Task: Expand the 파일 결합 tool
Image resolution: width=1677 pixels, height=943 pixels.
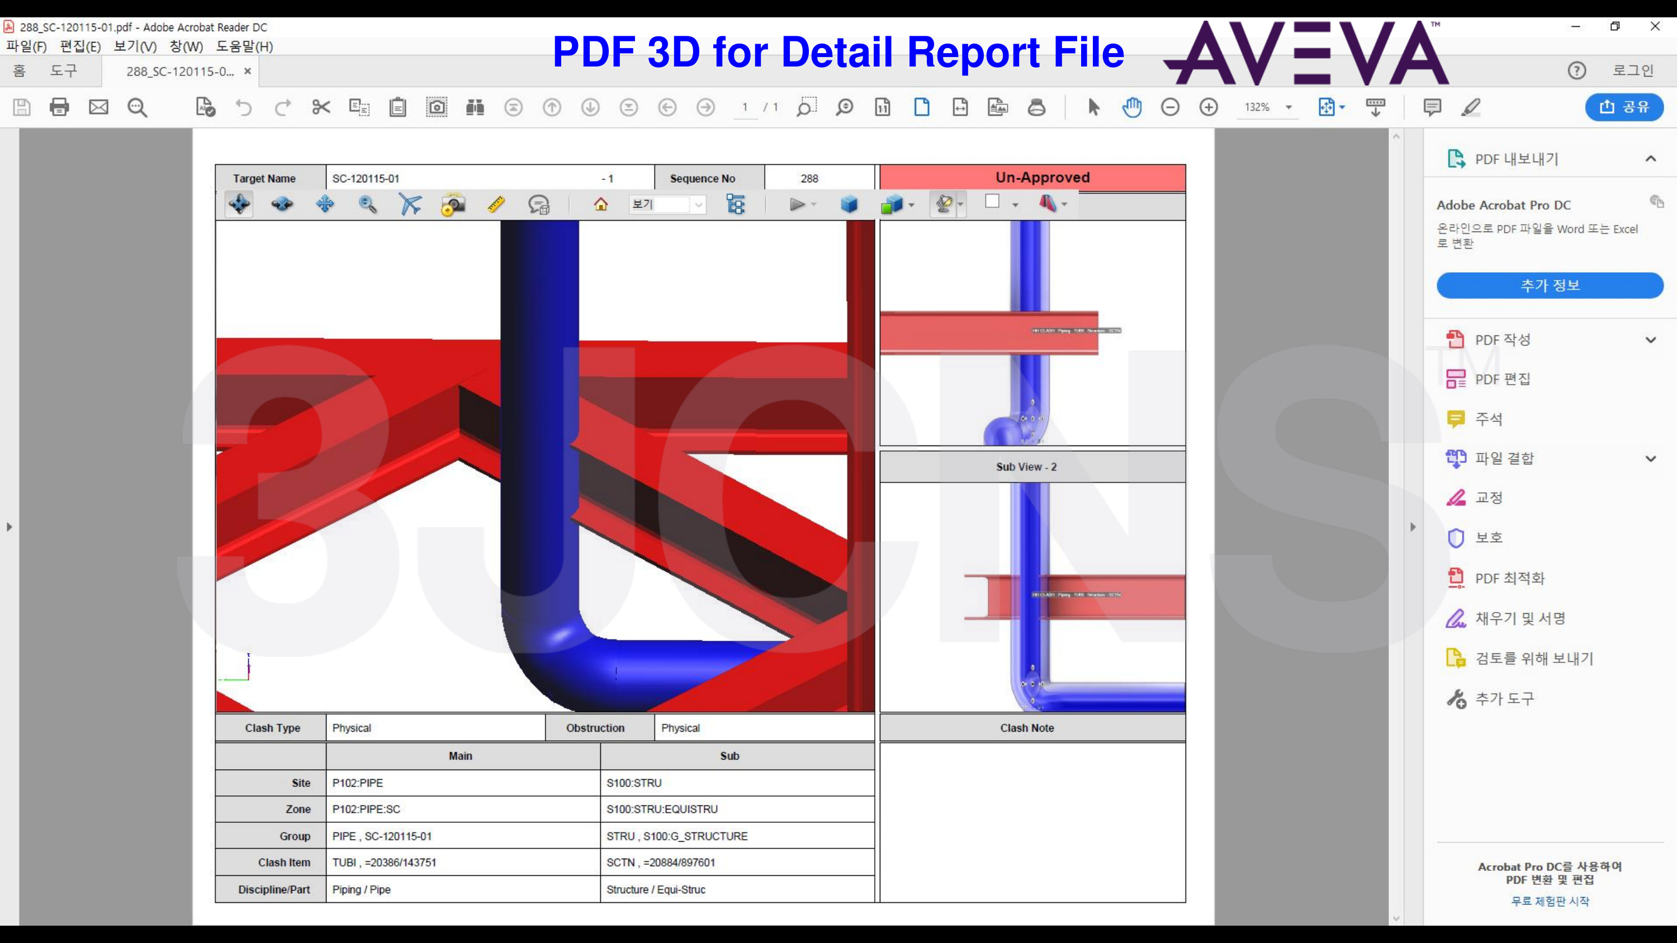Action: (x=1650, y=458)
